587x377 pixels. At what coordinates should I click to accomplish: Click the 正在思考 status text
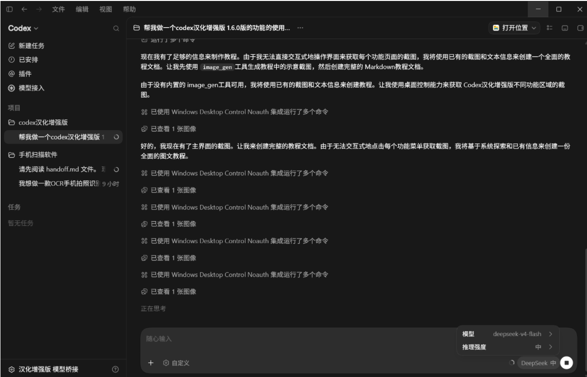[153, 309]
